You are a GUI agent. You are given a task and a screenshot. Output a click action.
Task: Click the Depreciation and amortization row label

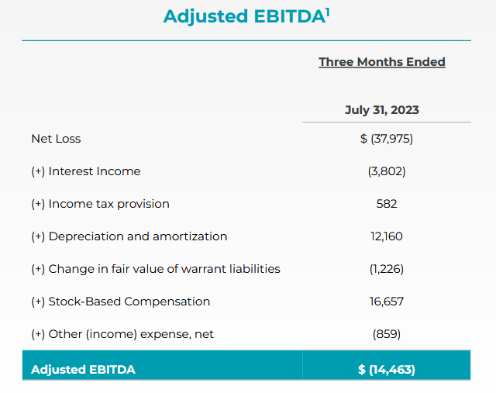click(x=129, y=236)
